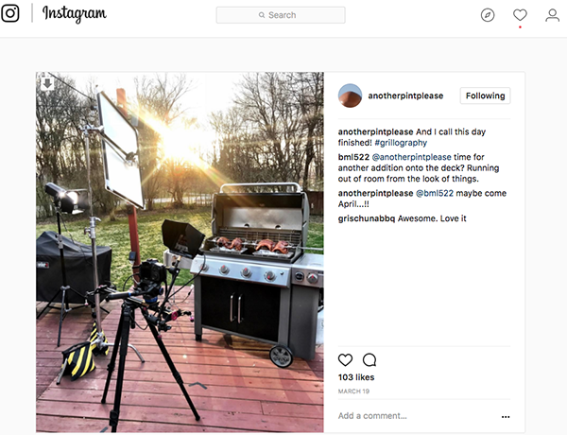Open the Instagram wordmark home link
The width and height of the screenshot is (567, 435).
click(x=75, y=14)
